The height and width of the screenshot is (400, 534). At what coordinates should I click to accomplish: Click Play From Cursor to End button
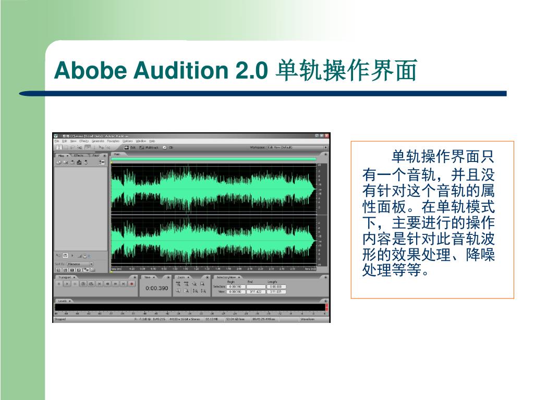(83, 284)
